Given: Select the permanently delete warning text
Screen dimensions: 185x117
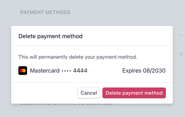Looking at the screenshot, I should point(78,57).
